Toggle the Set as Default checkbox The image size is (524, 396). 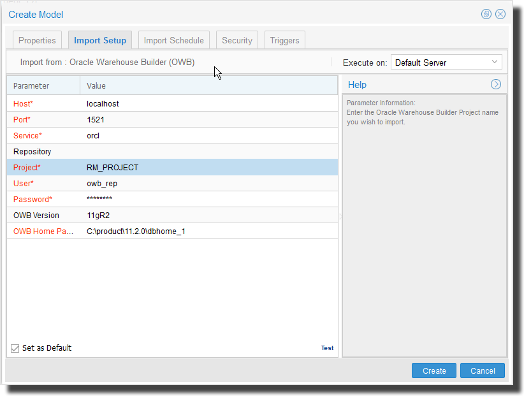pyautogui.click(x=15, y=348)
